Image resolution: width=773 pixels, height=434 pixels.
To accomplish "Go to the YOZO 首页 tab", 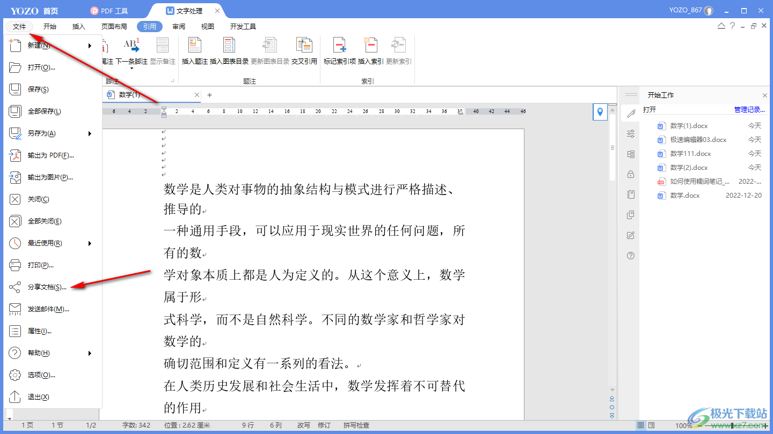I will pos(34,11).
